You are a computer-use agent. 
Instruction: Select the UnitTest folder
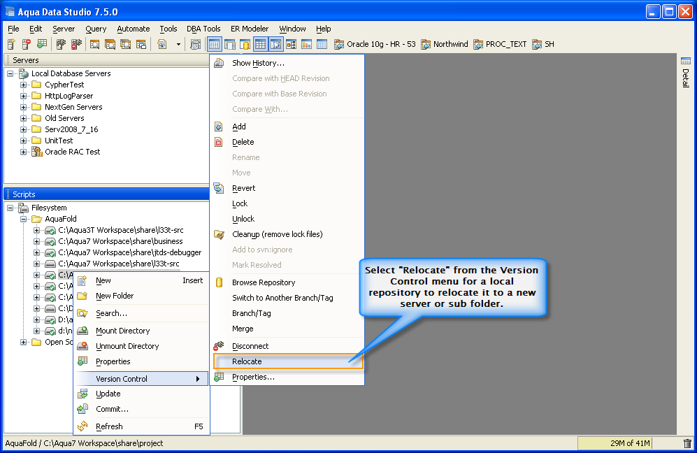tap(59, 141)
